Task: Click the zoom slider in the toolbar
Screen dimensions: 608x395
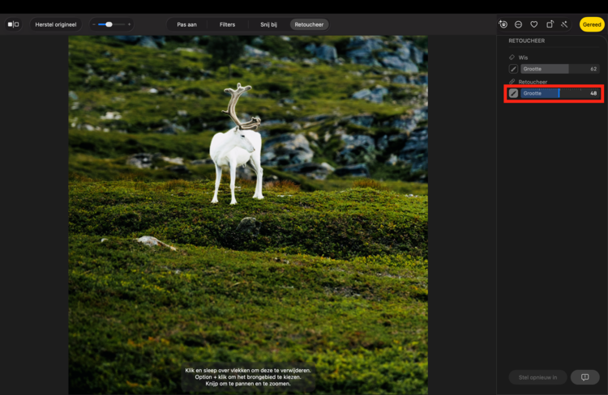Action: [111, 24]
